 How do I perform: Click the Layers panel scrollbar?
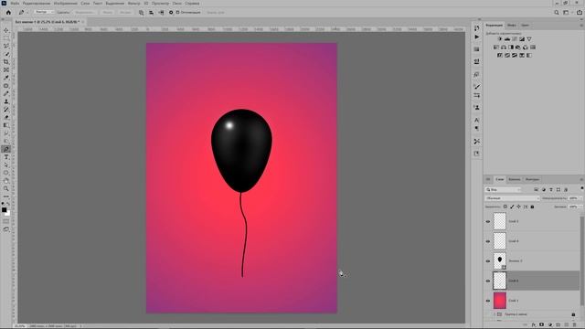pos(582,261)
